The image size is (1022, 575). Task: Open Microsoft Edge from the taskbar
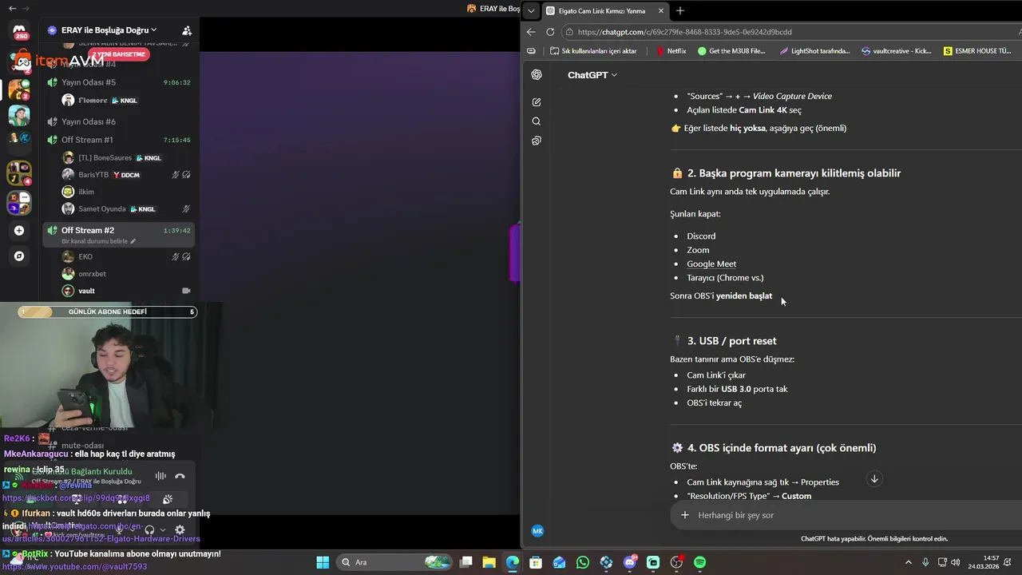513,562
